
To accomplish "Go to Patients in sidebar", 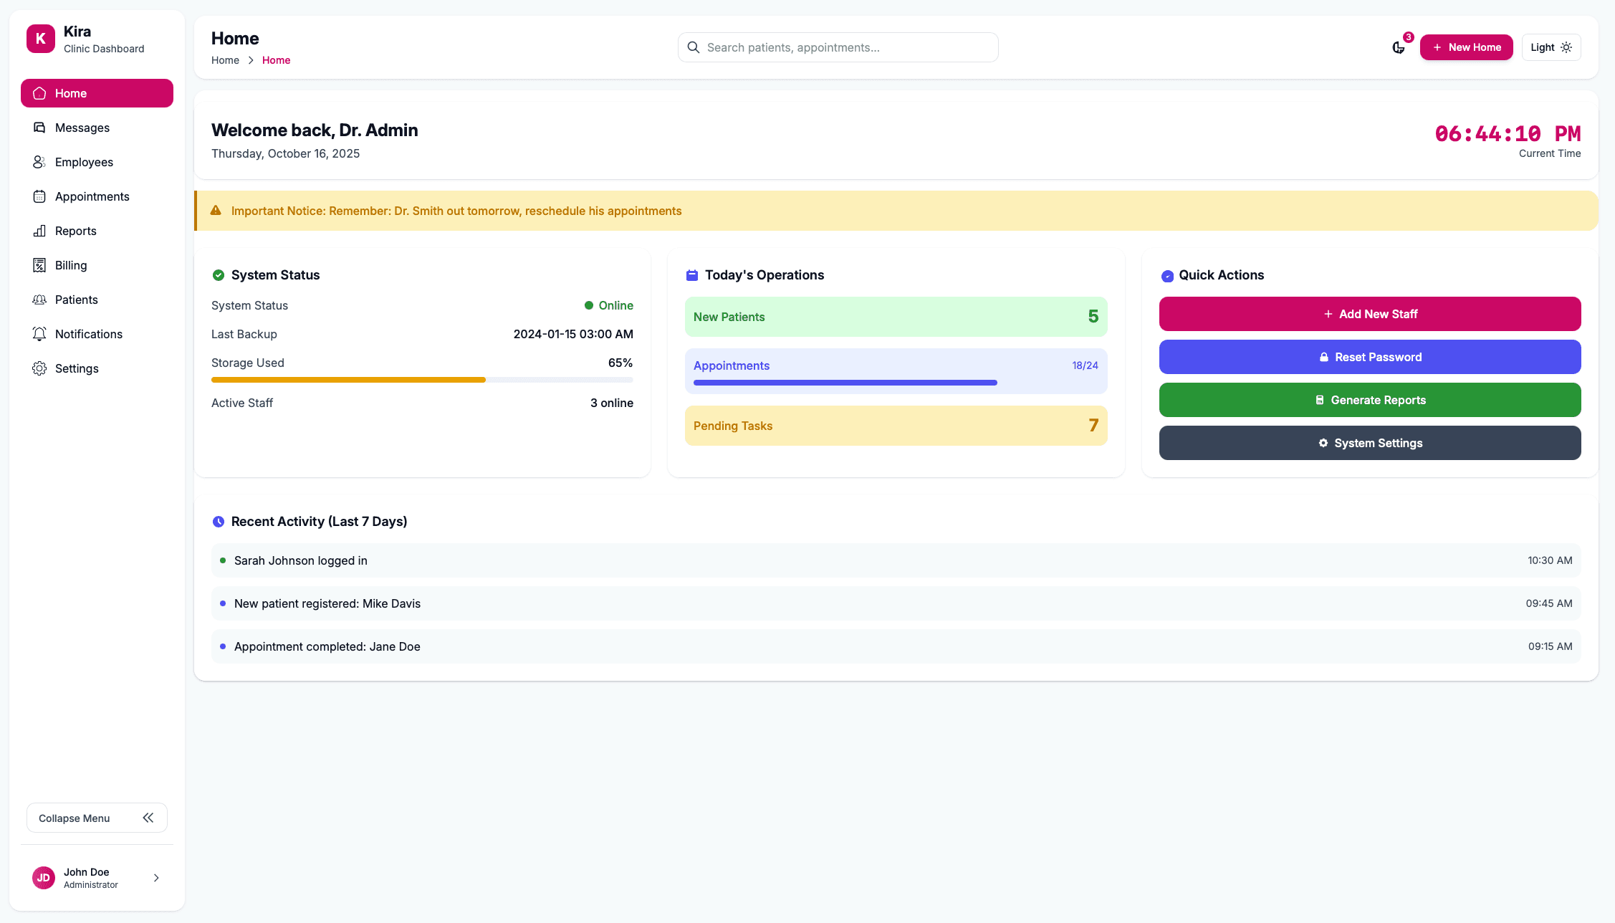I will [76, 300].
